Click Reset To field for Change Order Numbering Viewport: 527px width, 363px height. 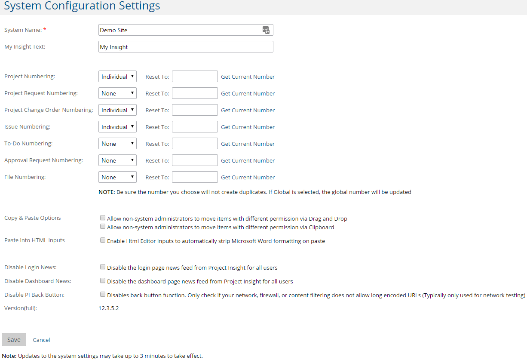point(195,110)
